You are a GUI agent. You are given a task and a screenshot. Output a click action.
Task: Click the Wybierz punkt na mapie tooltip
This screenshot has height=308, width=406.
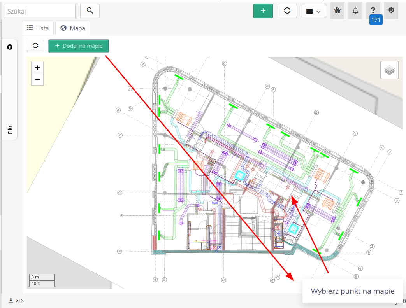(x=352, y=291)
